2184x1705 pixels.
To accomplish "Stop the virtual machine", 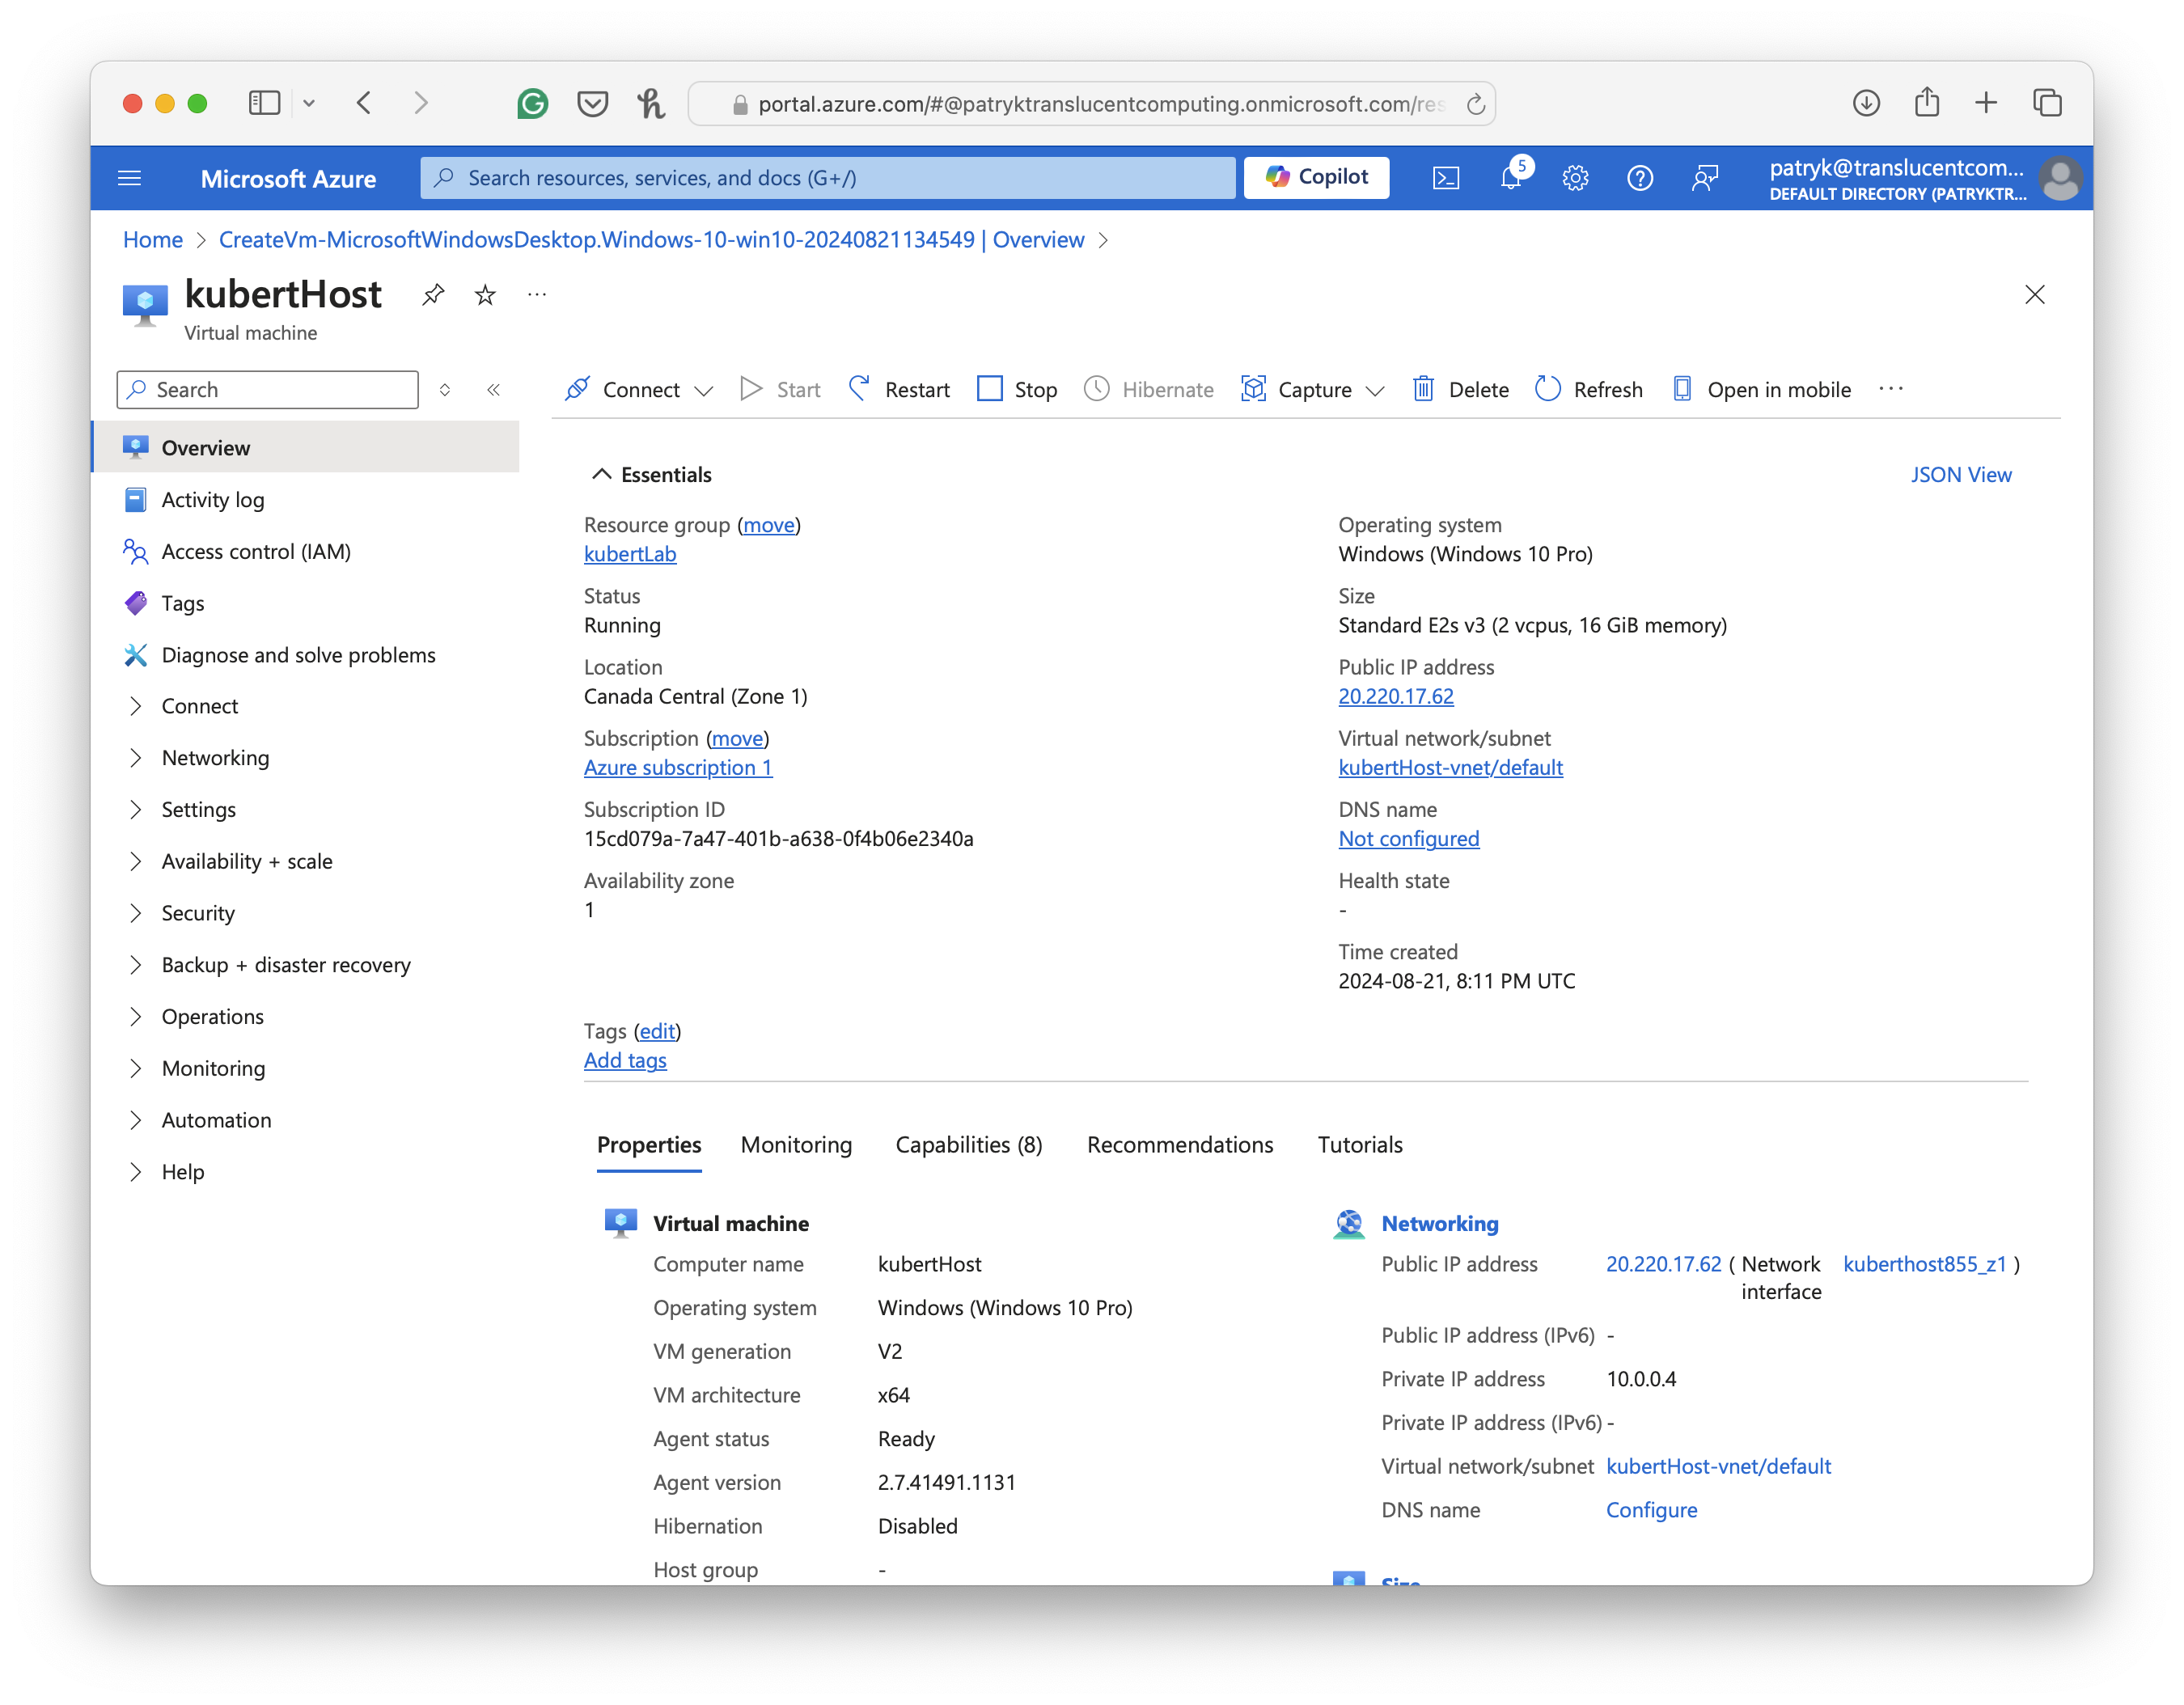I will (1017, 389).
